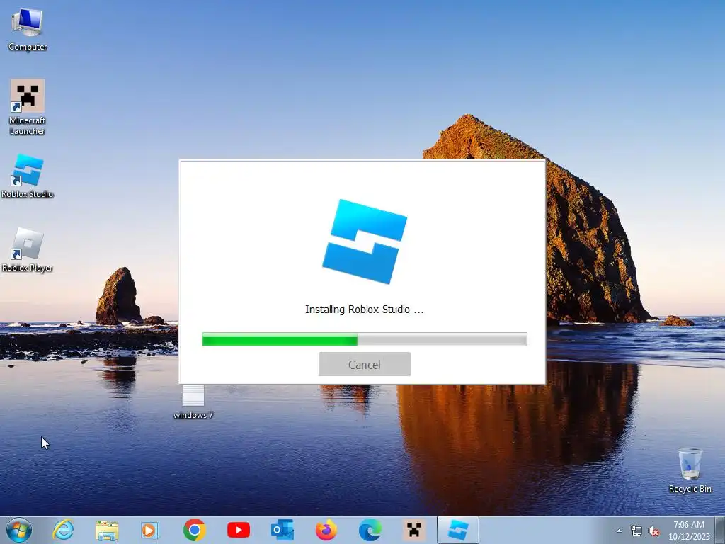The height and width of the screenshot is (544, 725).
Task: Open the Recycle Bin icon
Action: (x=690, y=470)
